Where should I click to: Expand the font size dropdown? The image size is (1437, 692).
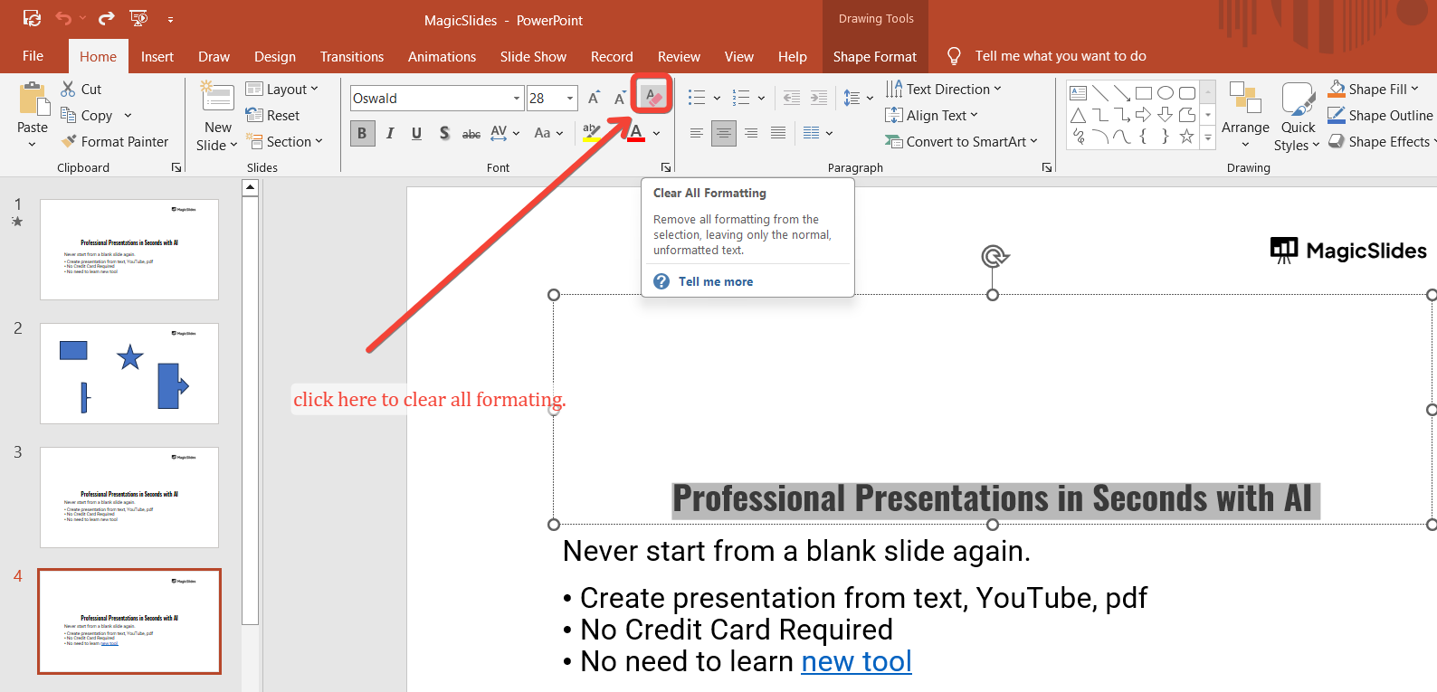pos(570,98)
